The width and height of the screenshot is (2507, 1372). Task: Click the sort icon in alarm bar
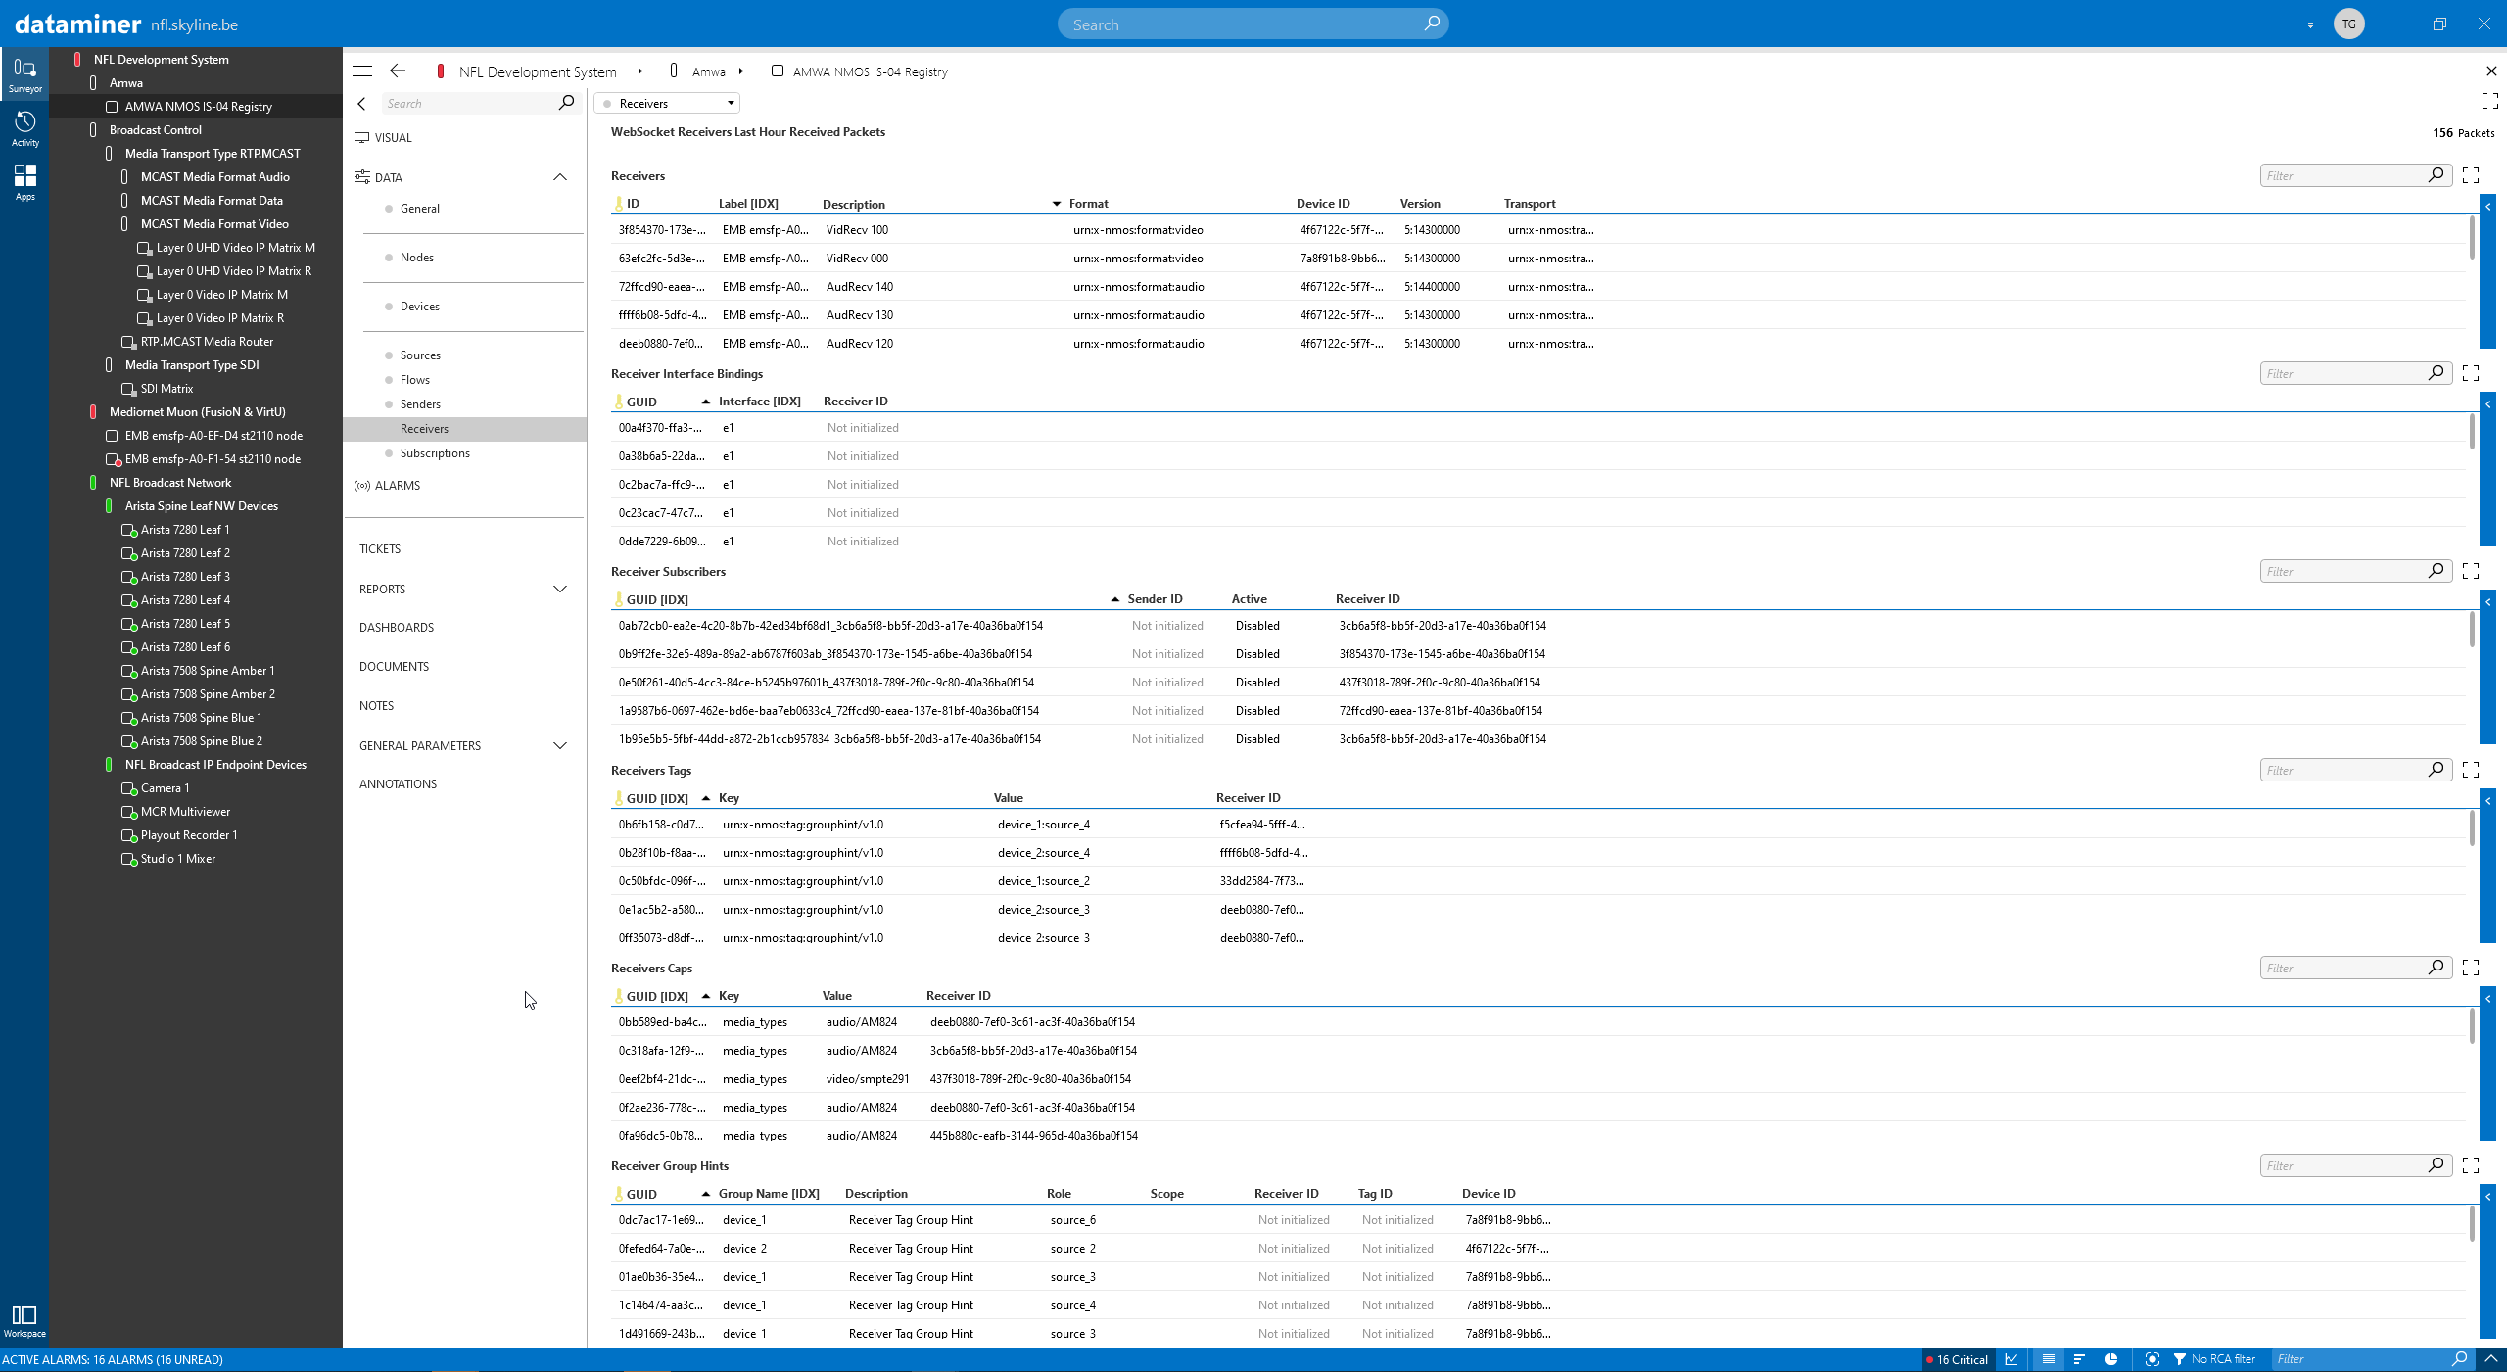(x=2079, y=1359)
